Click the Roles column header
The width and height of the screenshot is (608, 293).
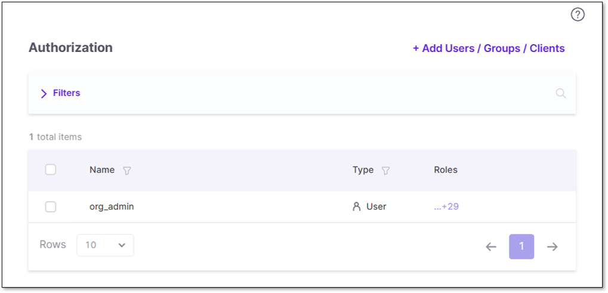point(446,170)
